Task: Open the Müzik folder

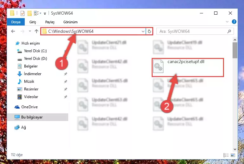Action: pos(29,82)
